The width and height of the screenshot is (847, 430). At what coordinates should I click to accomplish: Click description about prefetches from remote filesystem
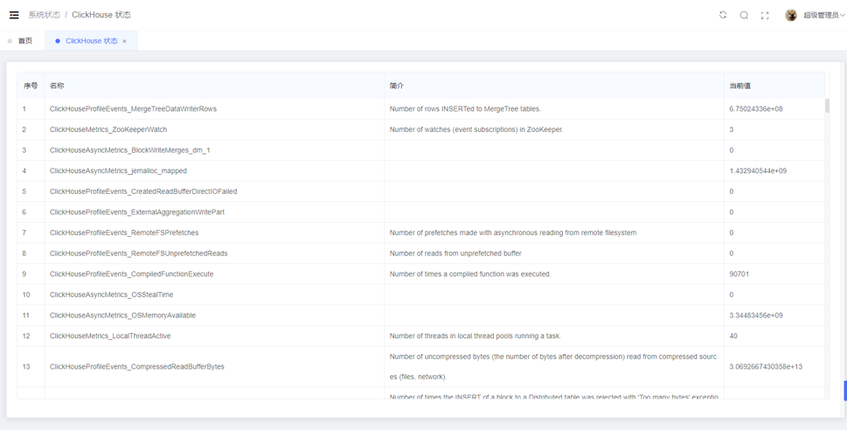tap(513, 232)
